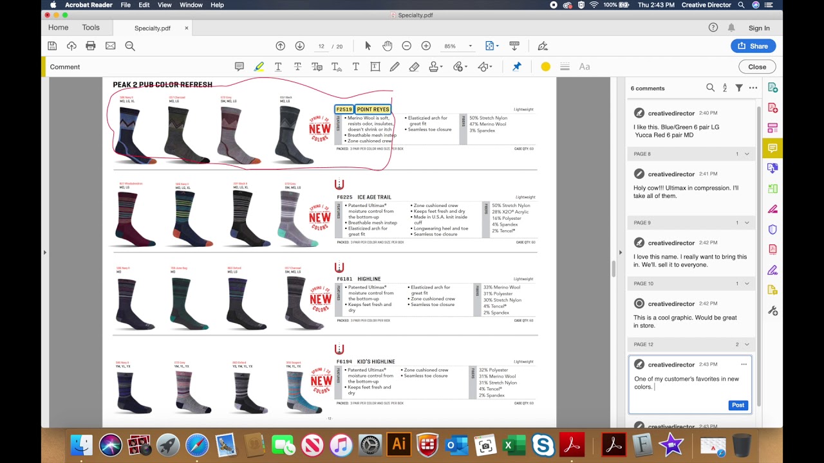
Task: Add a sticky note comment
Action: point(239,66)
